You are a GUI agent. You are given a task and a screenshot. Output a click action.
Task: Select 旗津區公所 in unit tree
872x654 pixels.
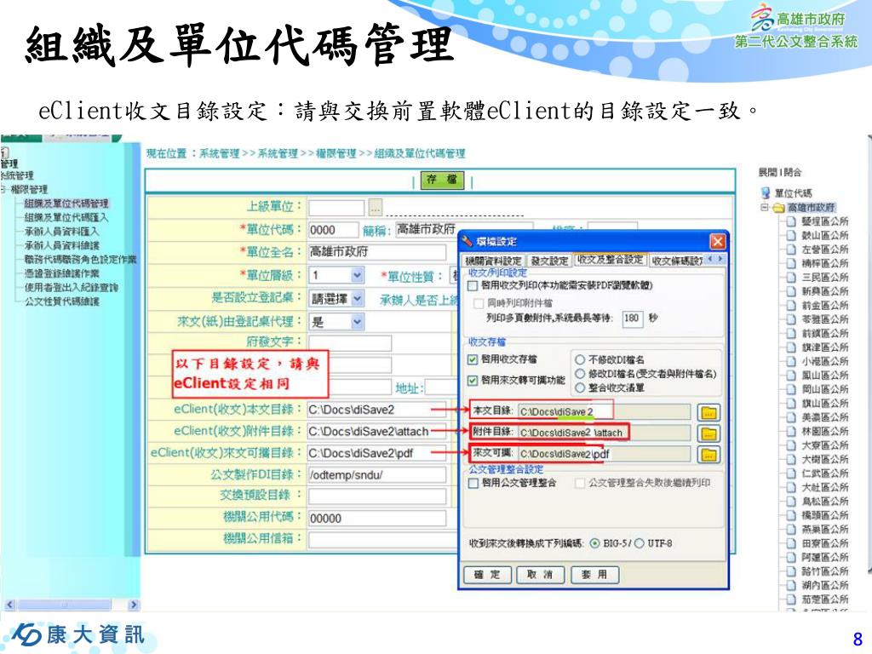[x=824, y=347]
